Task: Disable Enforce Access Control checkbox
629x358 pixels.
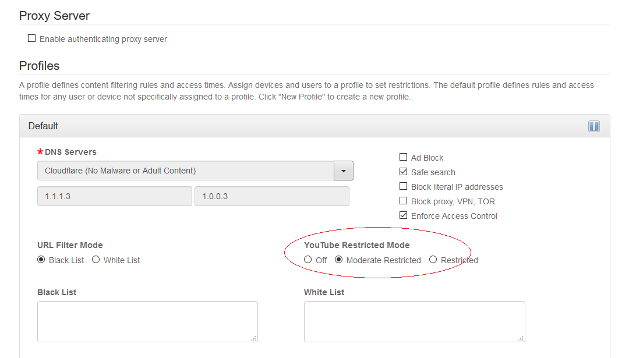Action: point(403,215)
